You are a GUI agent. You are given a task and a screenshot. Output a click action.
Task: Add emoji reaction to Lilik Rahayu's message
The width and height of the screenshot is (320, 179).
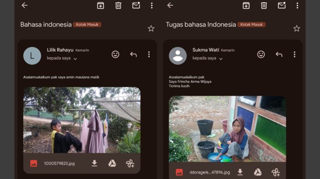click(116, 54)
